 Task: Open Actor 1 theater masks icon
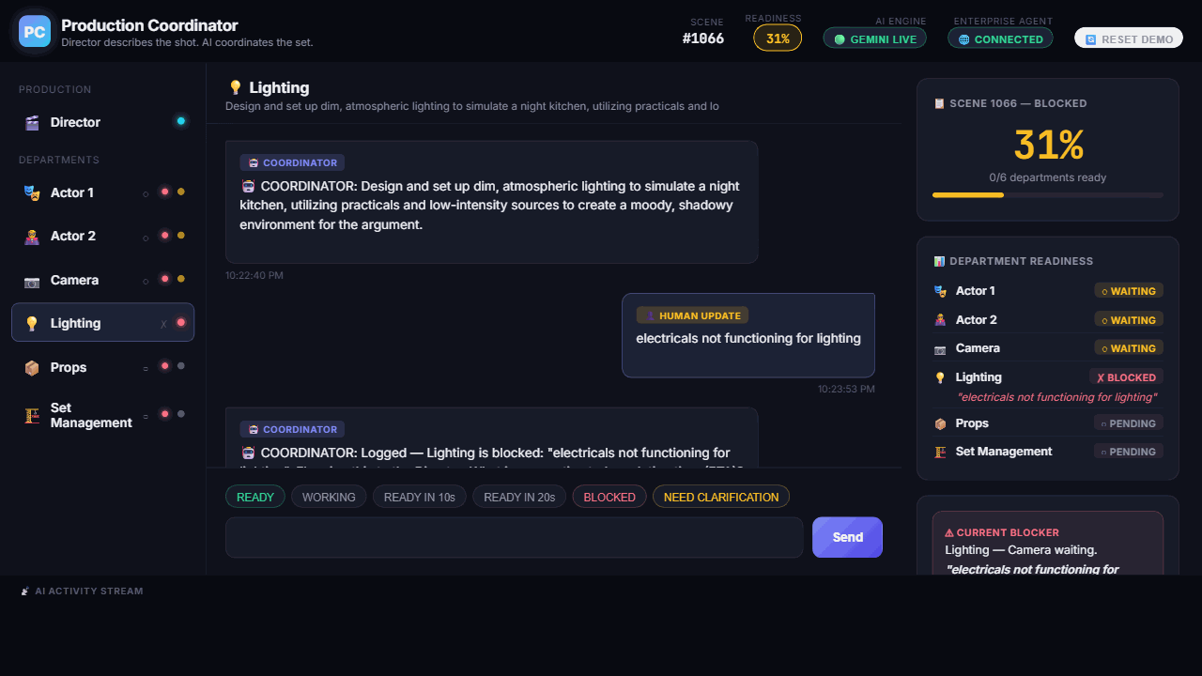tap(32, 192)
